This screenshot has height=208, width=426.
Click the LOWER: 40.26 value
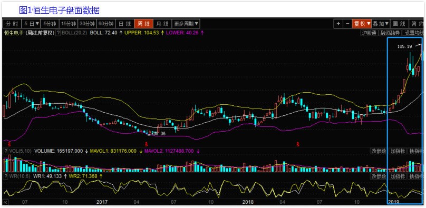click(x=182, y=33)
